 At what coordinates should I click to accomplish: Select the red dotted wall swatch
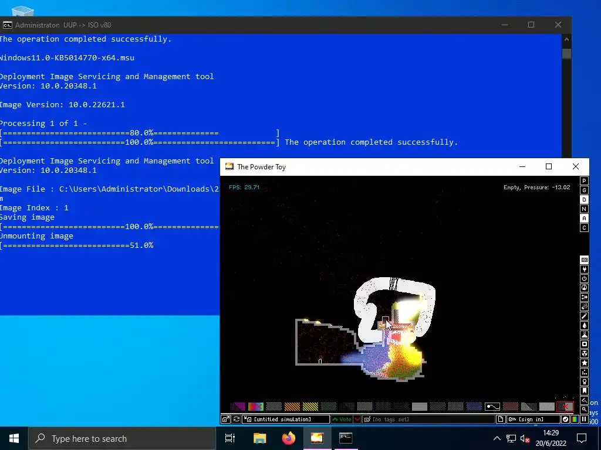tap(510, 407)
